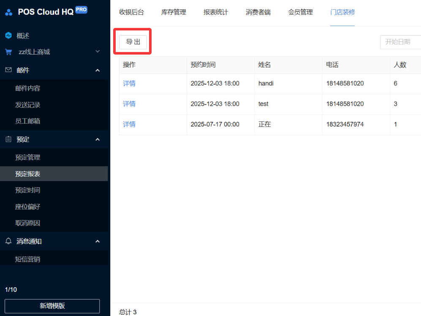Screen dimensions: 421x316
Task: Click the 邮件 envelope icon
Action: pos(8,70)
